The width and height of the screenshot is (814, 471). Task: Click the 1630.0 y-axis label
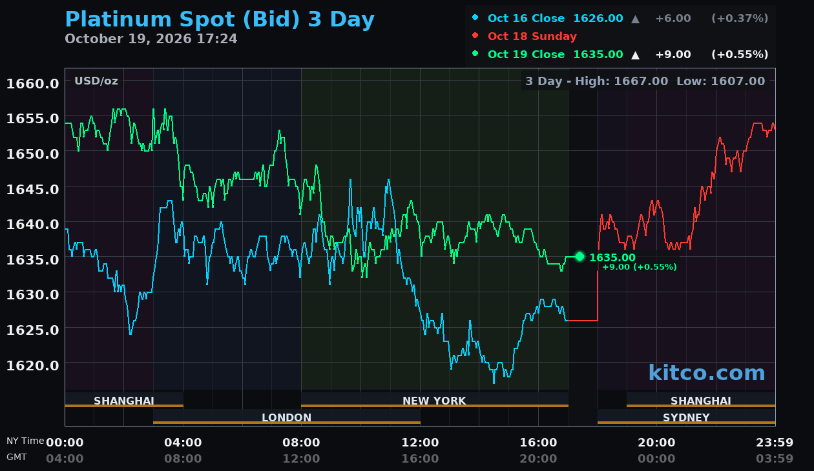click(33, 294)
